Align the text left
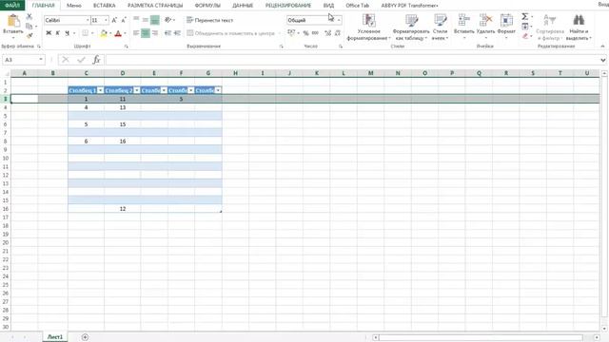The width and height of the screenshot is (609, 342). click(x=136, y=33)
